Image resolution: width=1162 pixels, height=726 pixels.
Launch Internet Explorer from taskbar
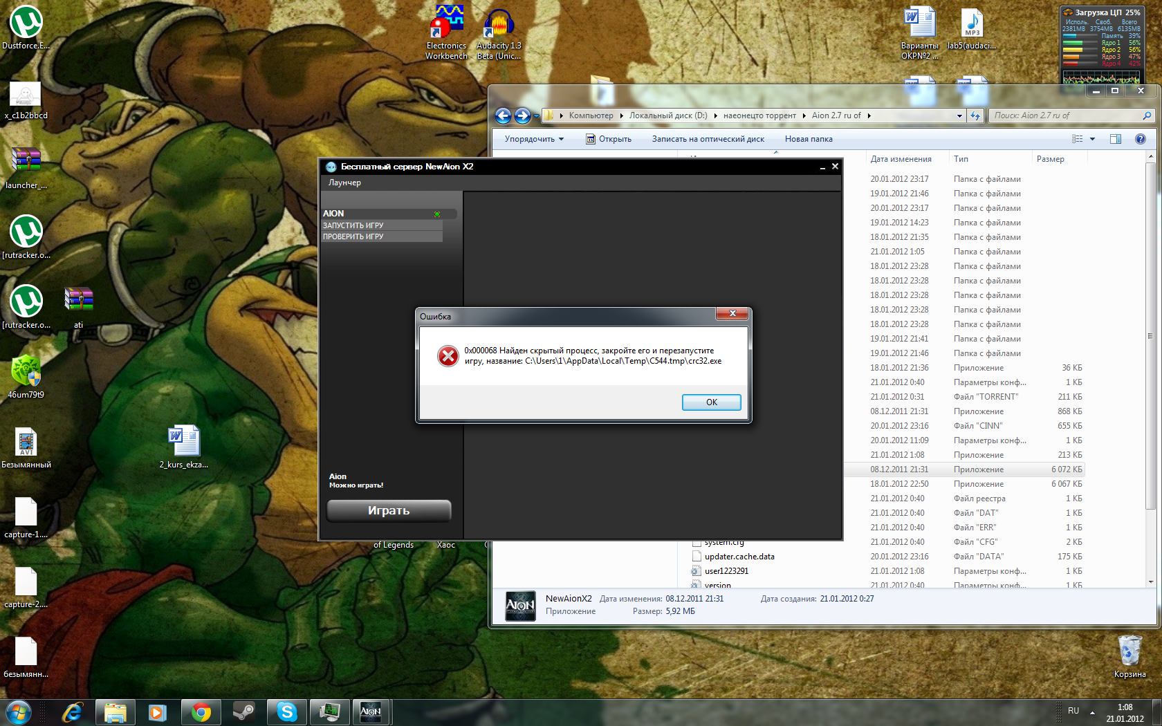coord(72,712)
